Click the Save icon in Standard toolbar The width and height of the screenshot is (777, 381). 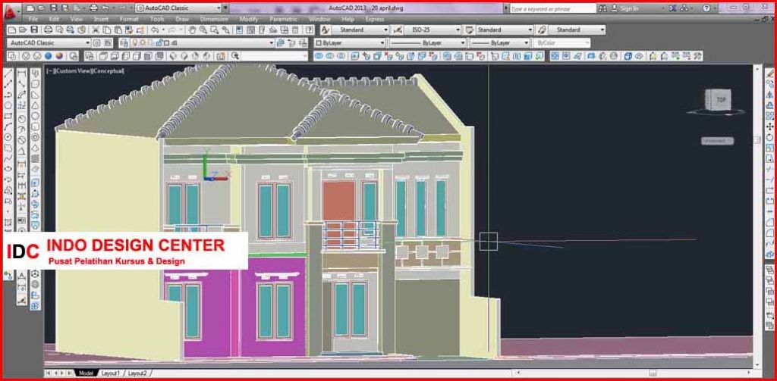tap(33, 30)
